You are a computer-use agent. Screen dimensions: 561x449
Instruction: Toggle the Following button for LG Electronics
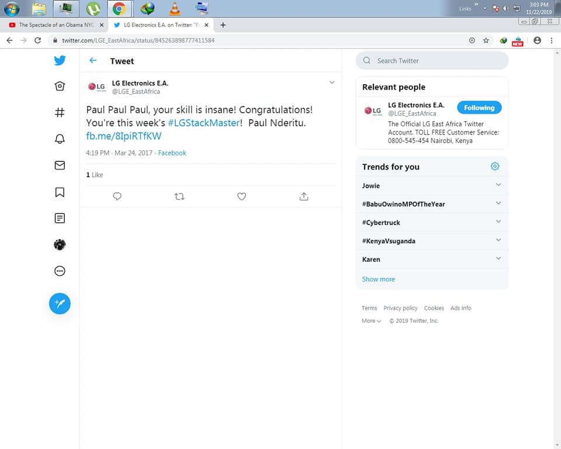[x=479, y=108]
